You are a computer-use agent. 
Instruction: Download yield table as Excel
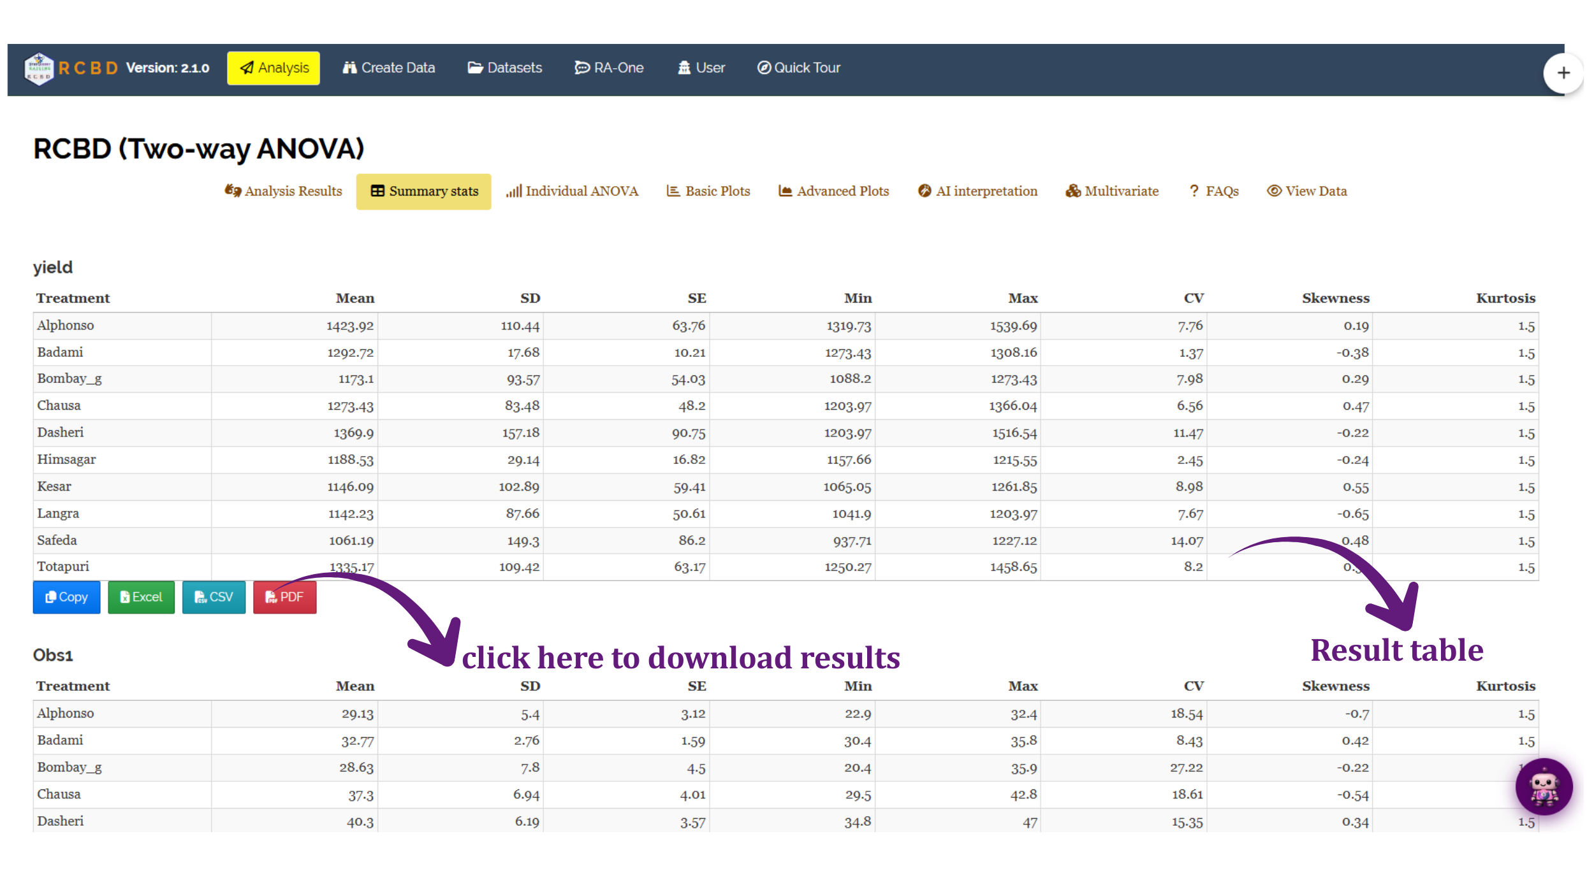[141, 597]
